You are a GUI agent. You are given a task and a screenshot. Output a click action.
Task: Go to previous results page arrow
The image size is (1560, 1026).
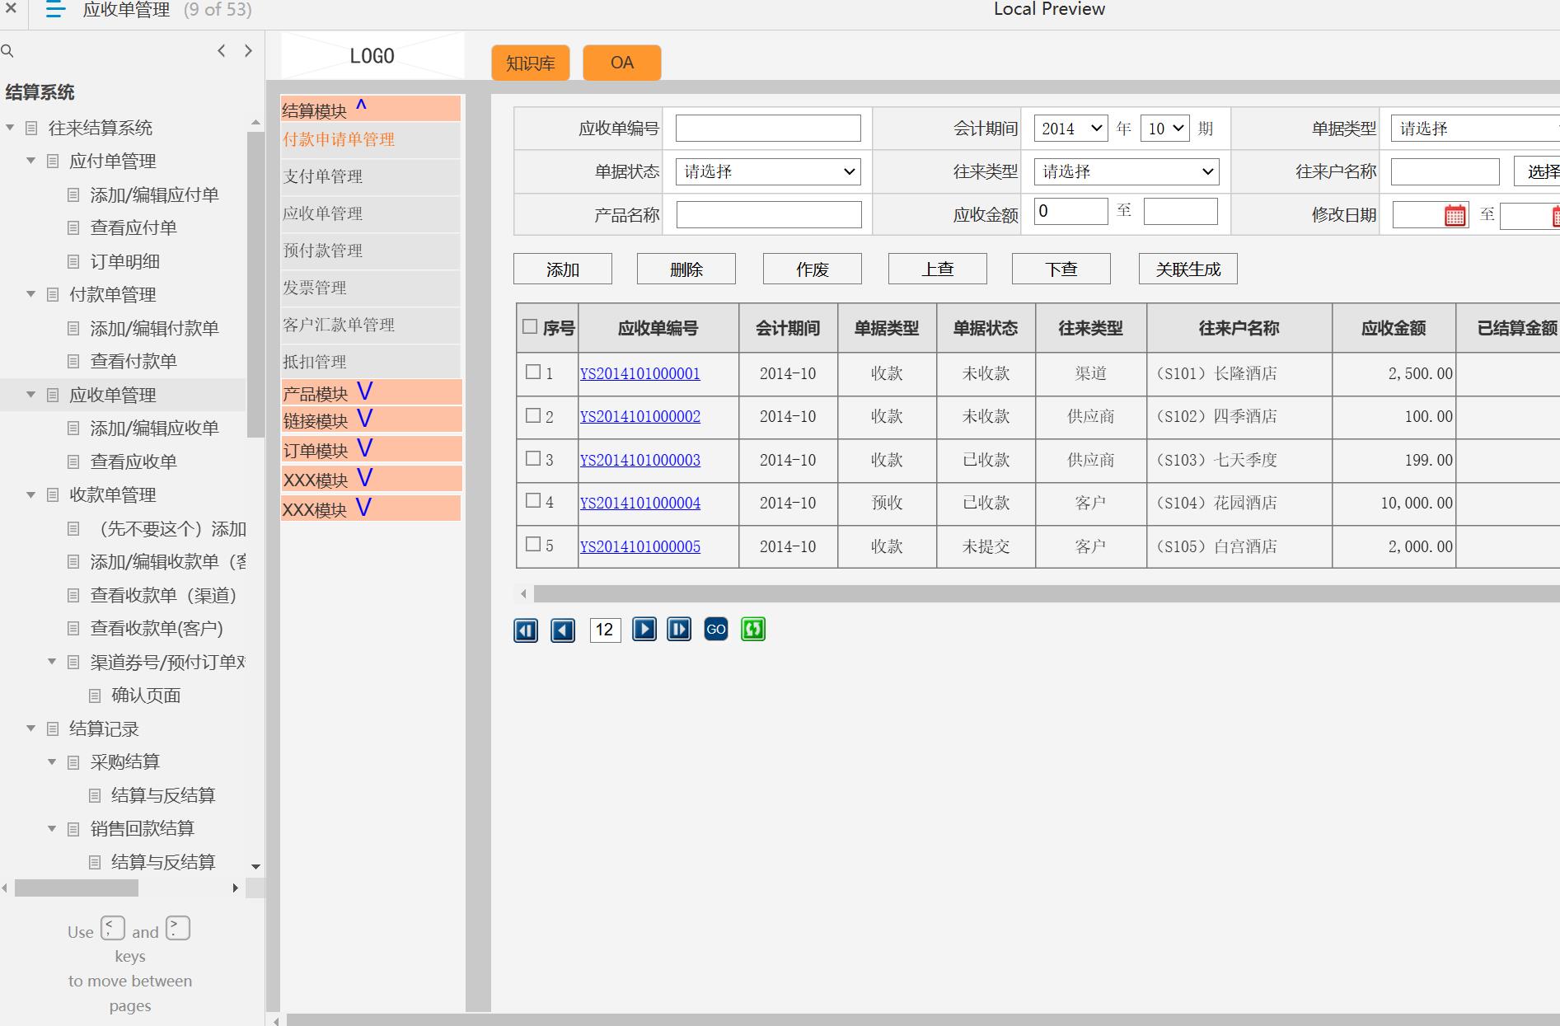coord(563,630)
